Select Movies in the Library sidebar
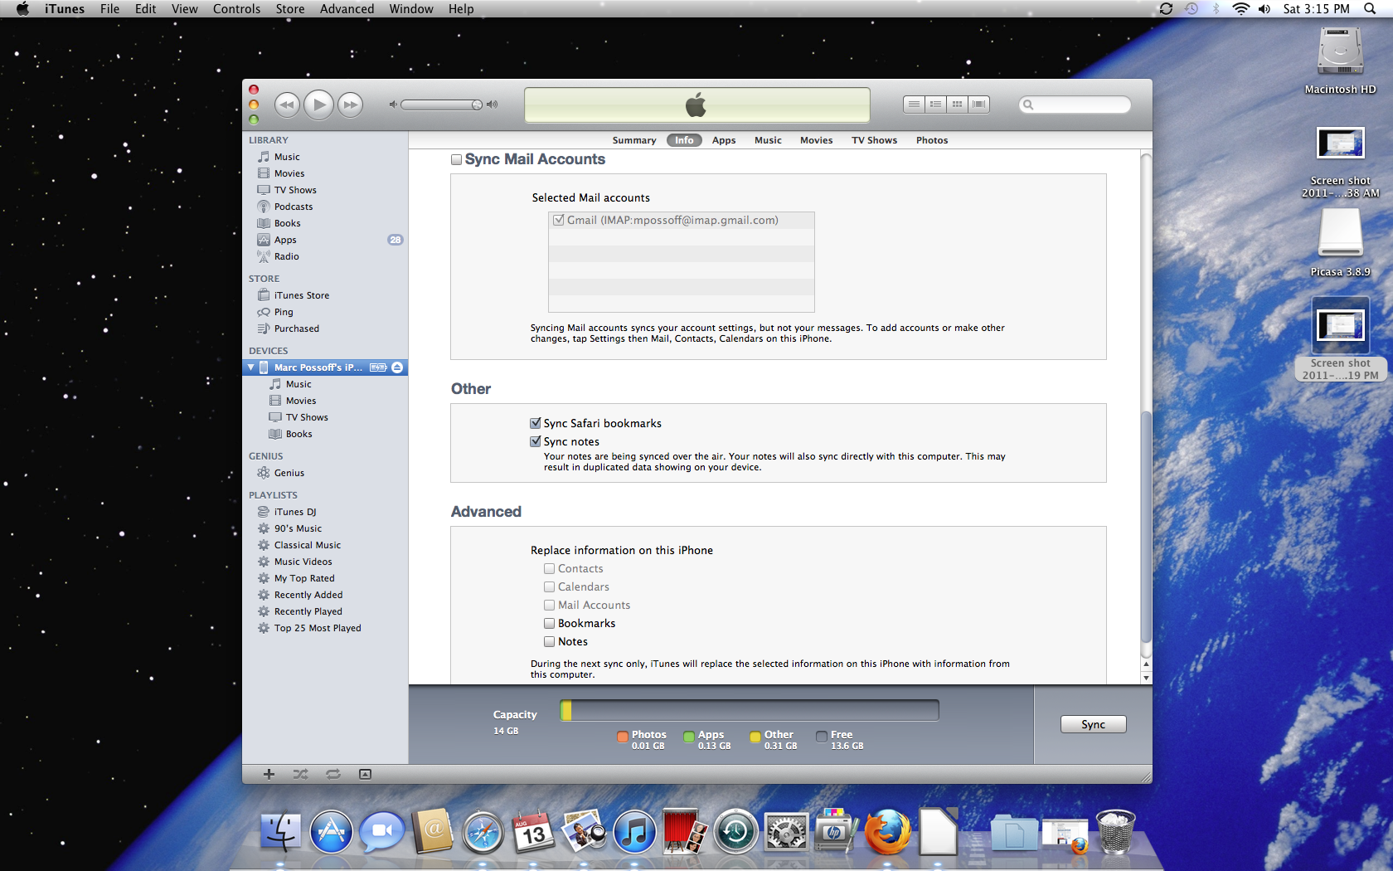The image size is (1393, 871). coord(289,173)
